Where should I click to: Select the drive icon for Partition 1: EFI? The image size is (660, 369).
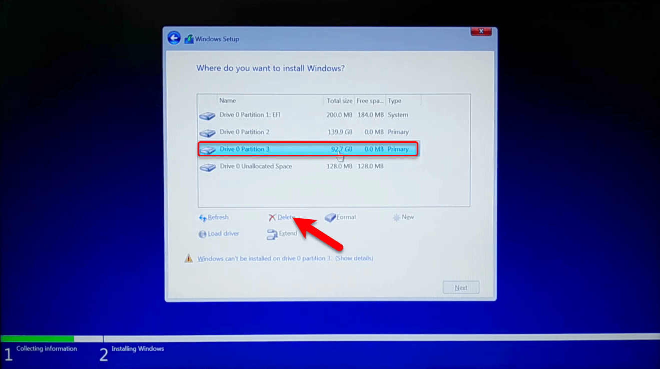207,116
